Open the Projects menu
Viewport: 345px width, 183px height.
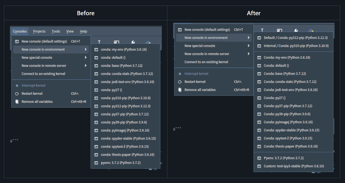tap(39, 31)
